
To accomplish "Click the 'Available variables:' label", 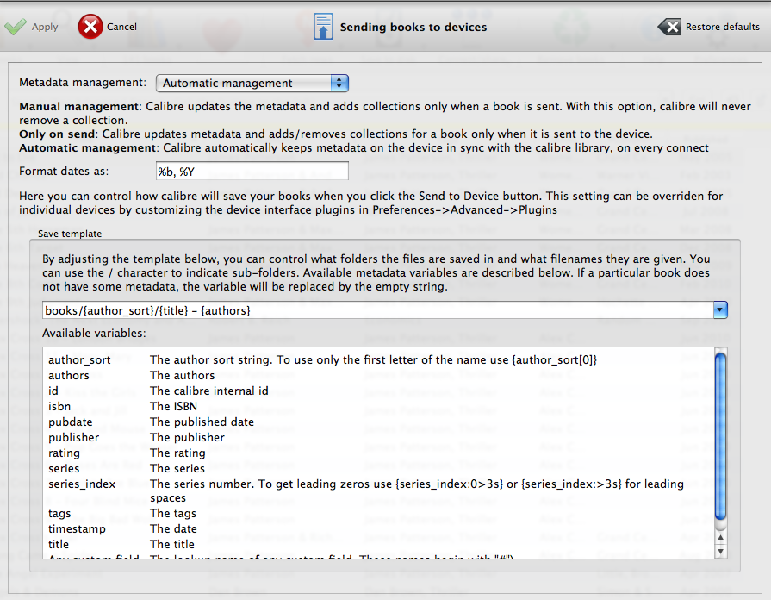I will pos(94,334).
